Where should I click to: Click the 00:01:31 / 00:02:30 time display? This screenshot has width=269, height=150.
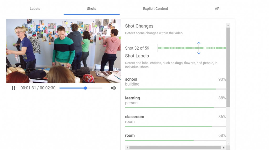(x=38, y=88)
